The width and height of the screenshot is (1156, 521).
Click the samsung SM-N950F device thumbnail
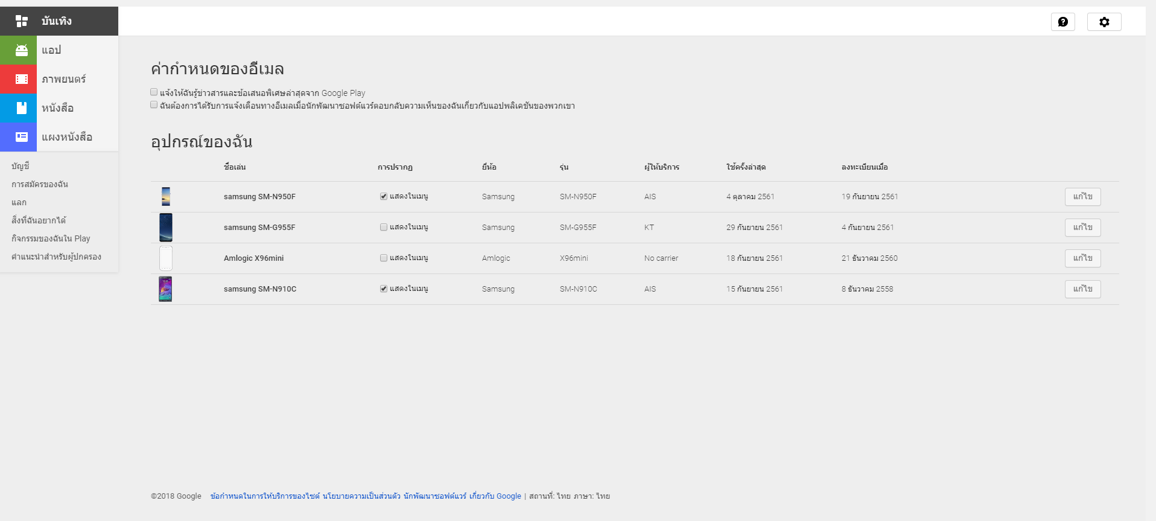coord(166,197)
